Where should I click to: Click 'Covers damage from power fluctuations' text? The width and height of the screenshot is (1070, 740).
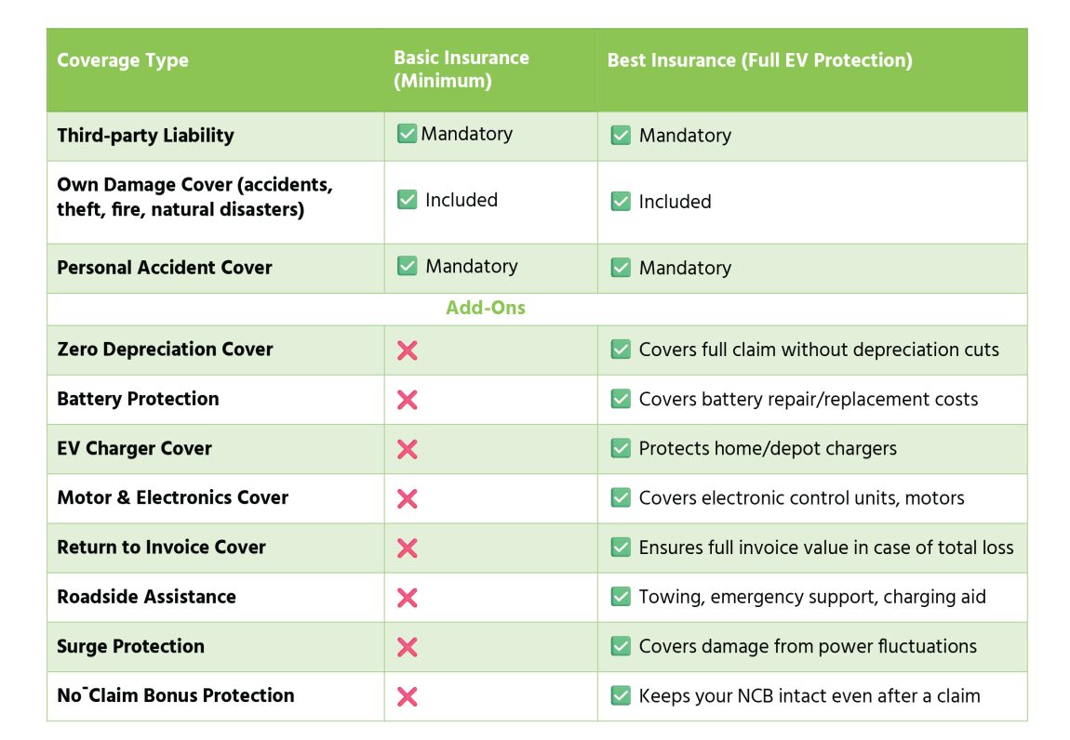click(808, 646)
